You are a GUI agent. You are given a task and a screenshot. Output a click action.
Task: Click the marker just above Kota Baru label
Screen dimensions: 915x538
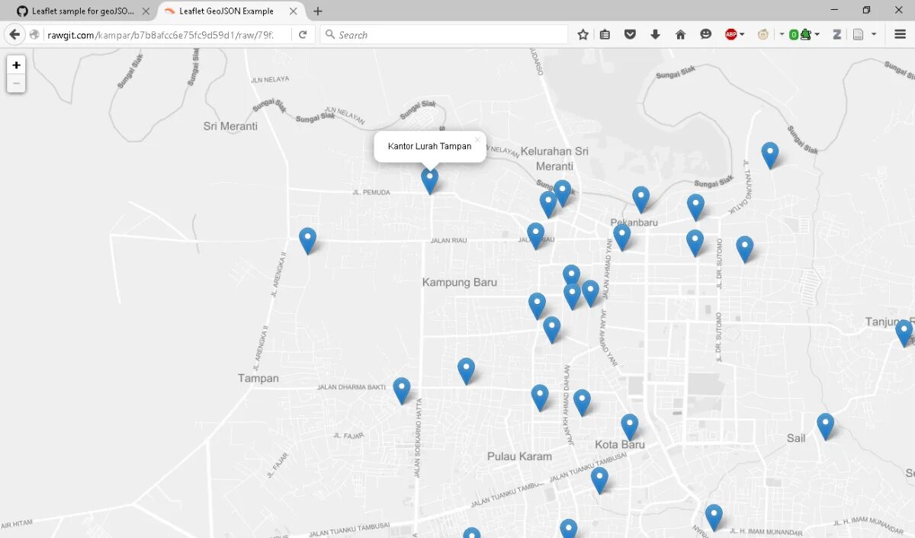629,427
